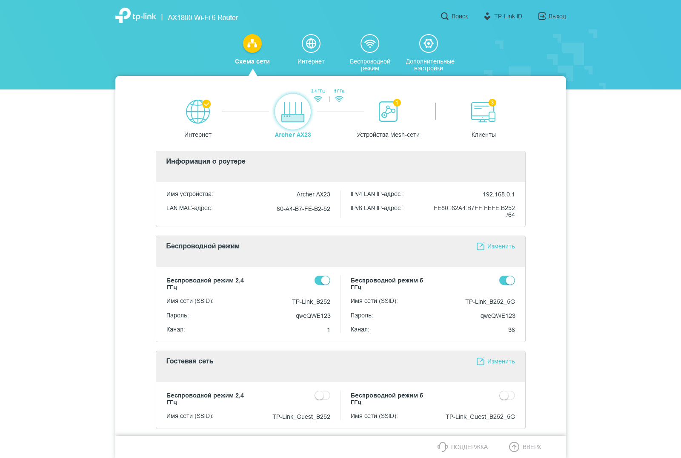Select the SSID TP-Link_B252_5G
The image size is (681, 458).
(x=490, y=302)
